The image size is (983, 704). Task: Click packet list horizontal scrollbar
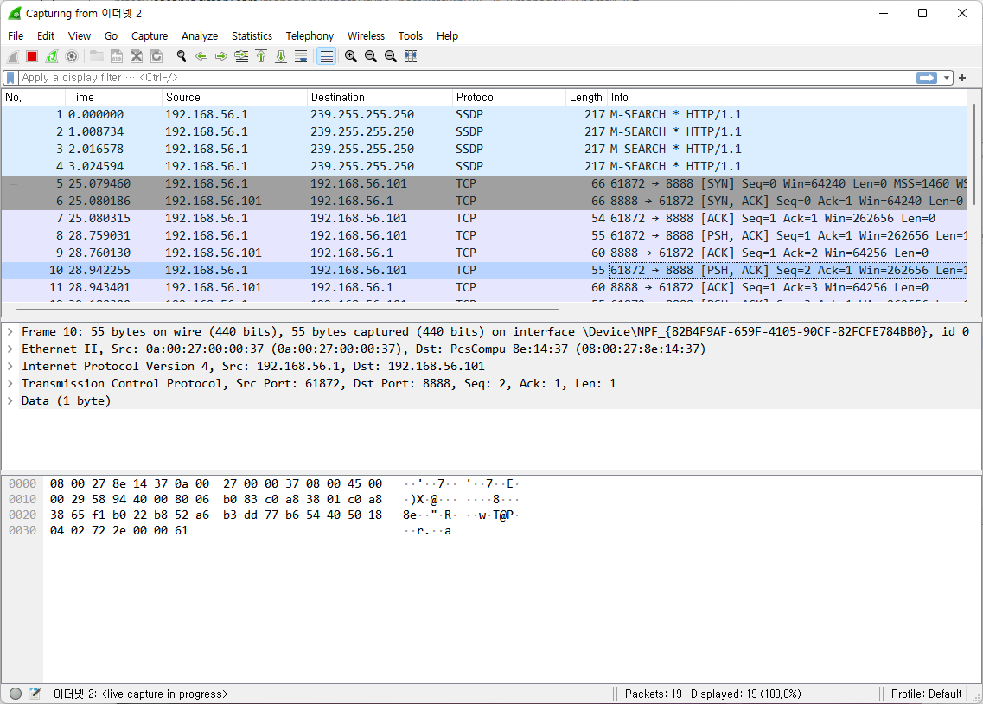point(287,309)
